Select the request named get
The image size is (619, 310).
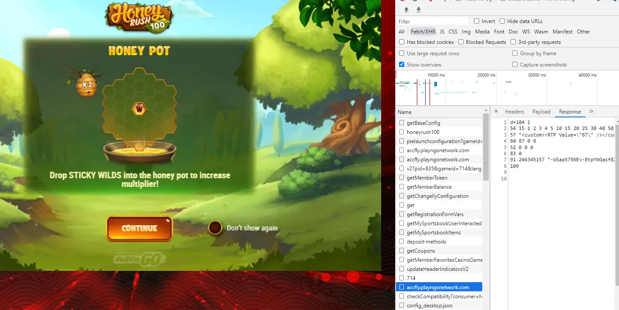click(439, 205)
